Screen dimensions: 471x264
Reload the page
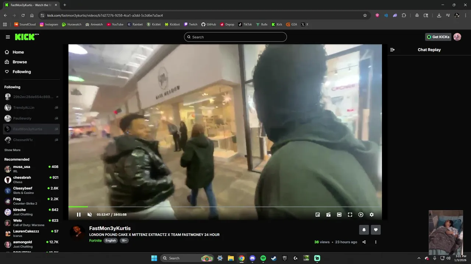23,15
